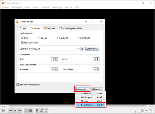
Task: Select the Audio-CD radio button
Action: coord(58,38)
